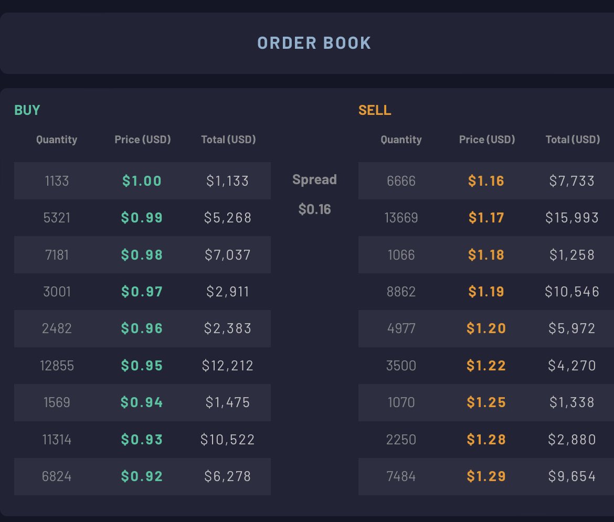
Task: Click the spread value $0.16
Action: (314, 209)
